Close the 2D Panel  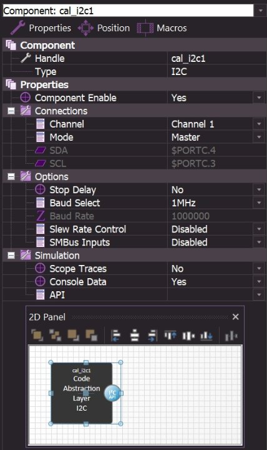[235, 317]
